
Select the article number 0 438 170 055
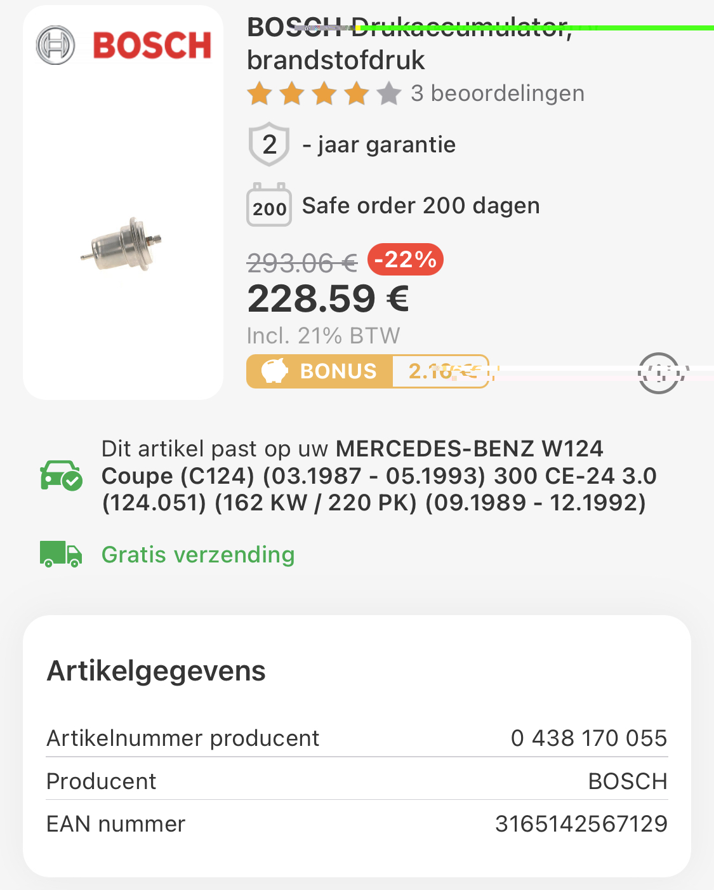588,738
